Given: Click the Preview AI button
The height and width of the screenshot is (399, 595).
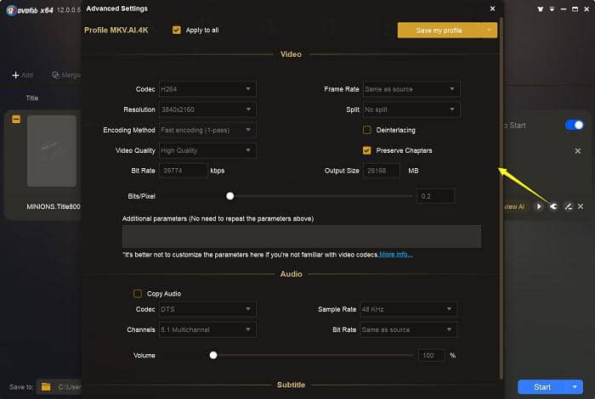Looking at the screenshot, I should coord(515,206).
